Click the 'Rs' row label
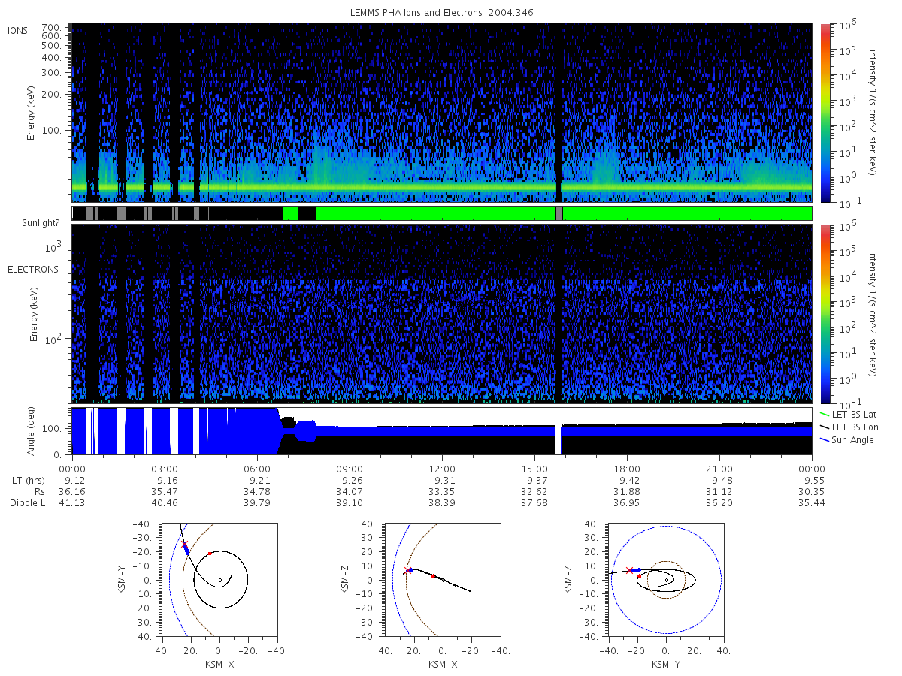902x676 pixels. pyautogui.click(x=40, y=491)
